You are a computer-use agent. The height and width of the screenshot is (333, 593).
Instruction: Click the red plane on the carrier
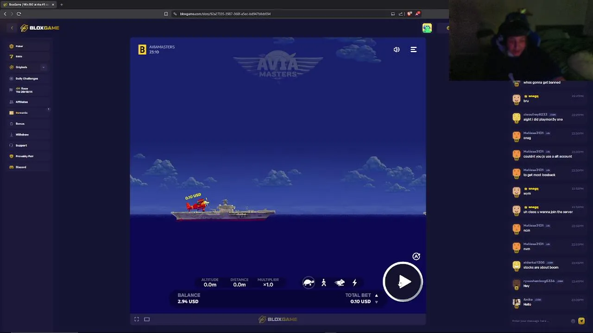point(198,204)
